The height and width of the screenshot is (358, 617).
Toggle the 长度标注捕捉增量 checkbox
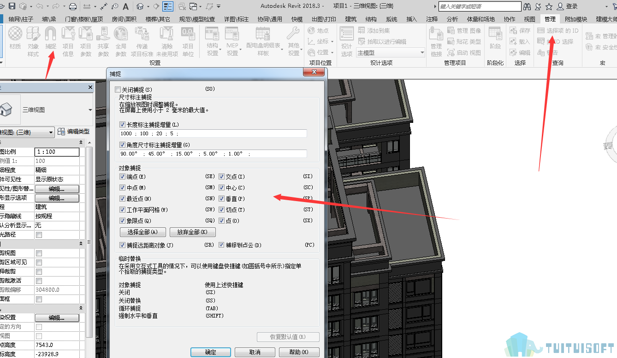[122, 124]
